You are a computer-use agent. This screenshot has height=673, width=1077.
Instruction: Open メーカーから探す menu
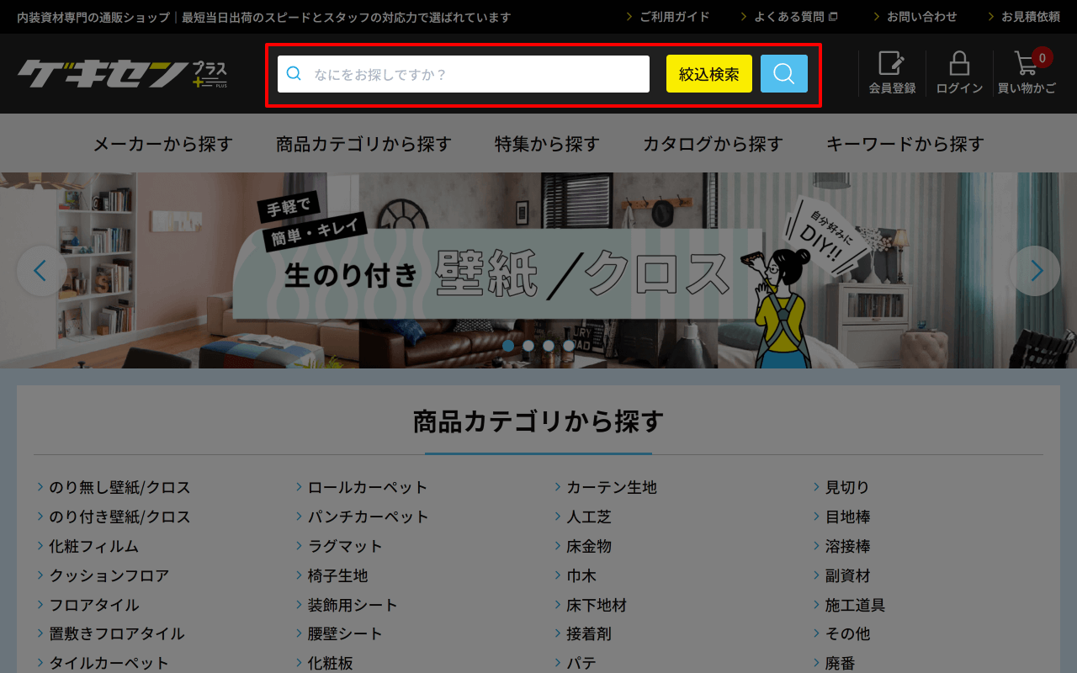162,144
